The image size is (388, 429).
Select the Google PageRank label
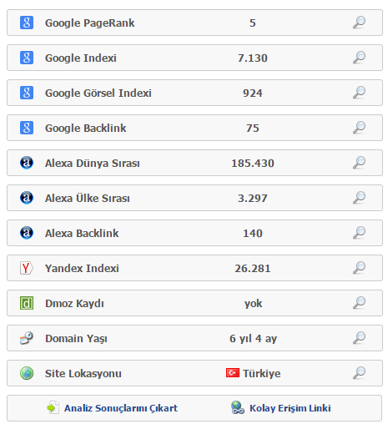90,23
